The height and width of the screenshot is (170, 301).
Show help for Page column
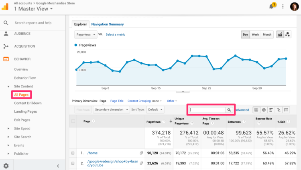pos(94,121)
